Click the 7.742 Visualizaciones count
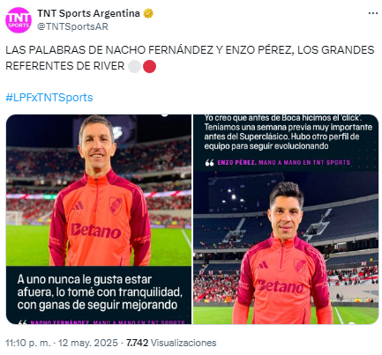 (171, 343)
